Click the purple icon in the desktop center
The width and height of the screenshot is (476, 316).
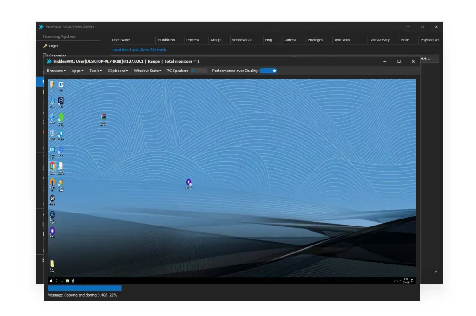(x=189, y=183)
